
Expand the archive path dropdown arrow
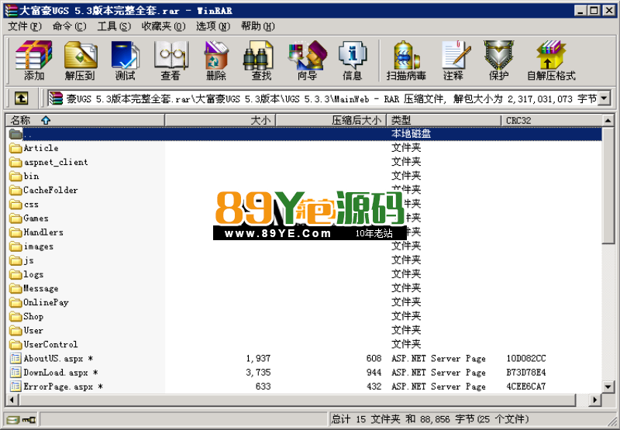click(x=604, y=98)
